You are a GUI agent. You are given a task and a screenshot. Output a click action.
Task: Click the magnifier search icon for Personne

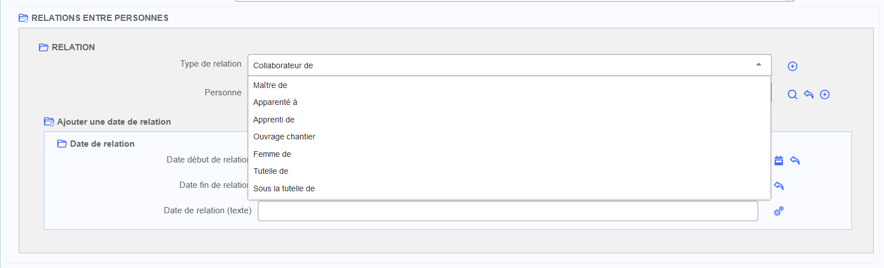[x=792, y=95]
